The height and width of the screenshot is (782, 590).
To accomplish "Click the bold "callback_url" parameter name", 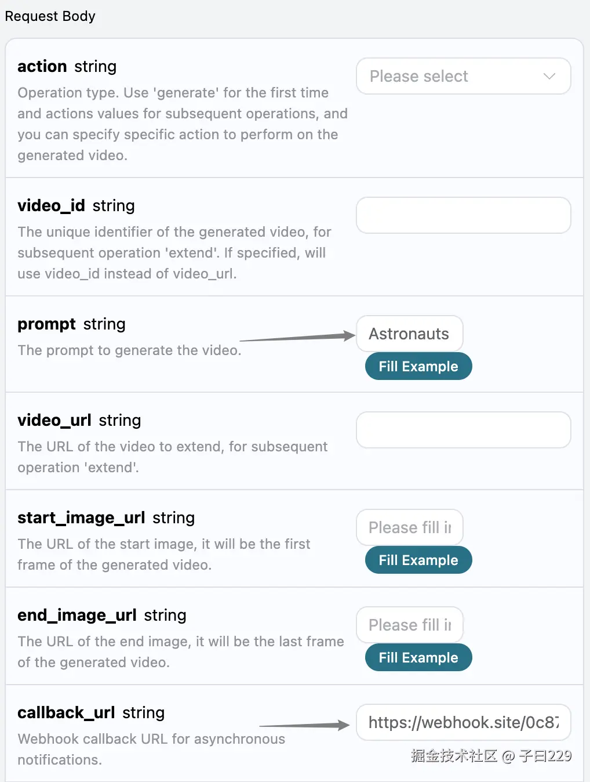I will (66, 712).
